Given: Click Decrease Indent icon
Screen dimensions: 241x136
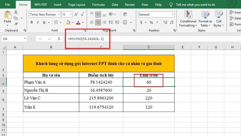Looking at the screenshot, I should (x=111, y=22).
